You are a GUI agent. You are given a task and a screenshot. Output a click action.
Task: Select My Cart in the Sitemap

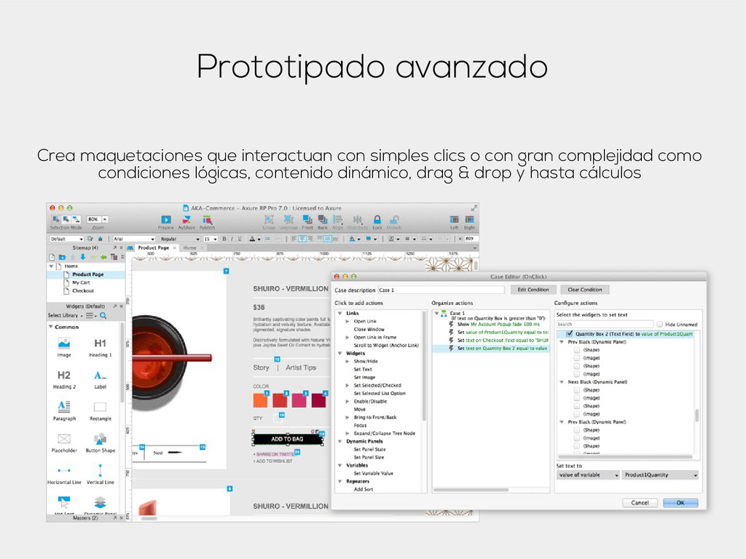pyautogui.click(x=81, y=282)
